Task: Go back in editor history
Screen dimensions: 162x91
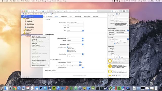Action: pyautogui.click(x=47, y=14)
